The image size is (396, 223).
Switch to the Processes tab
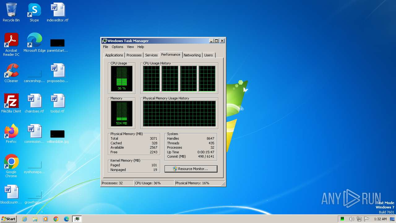134,55
